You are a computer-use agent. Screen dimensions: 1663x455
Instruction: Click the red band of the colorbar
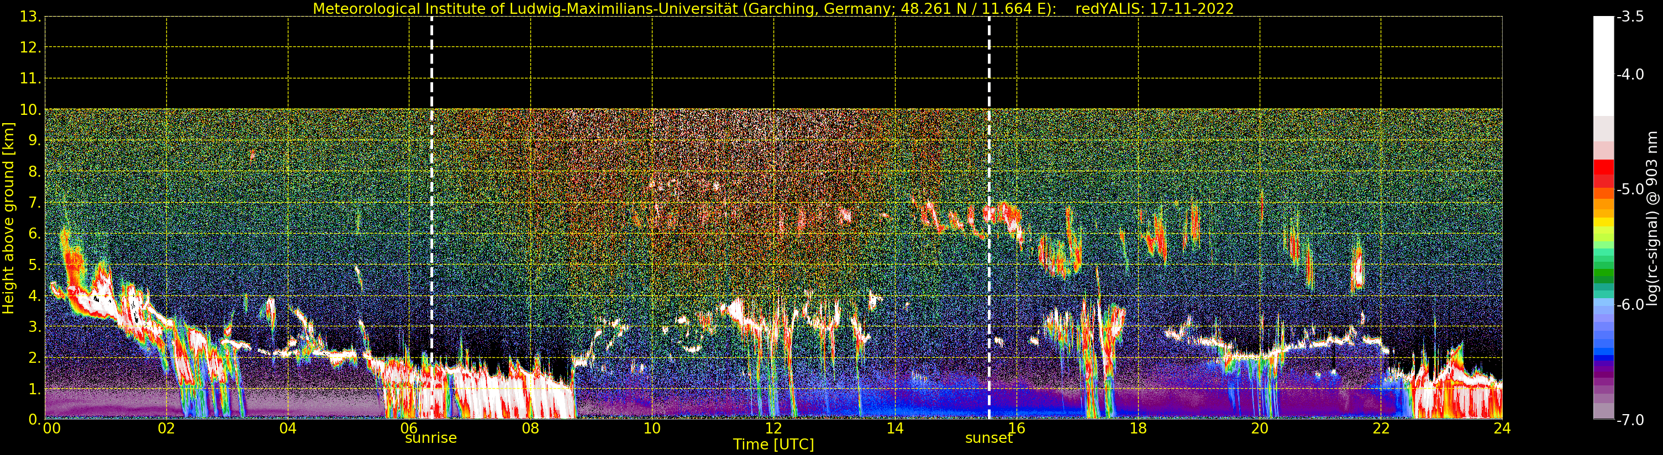(x=1603, y=173)
